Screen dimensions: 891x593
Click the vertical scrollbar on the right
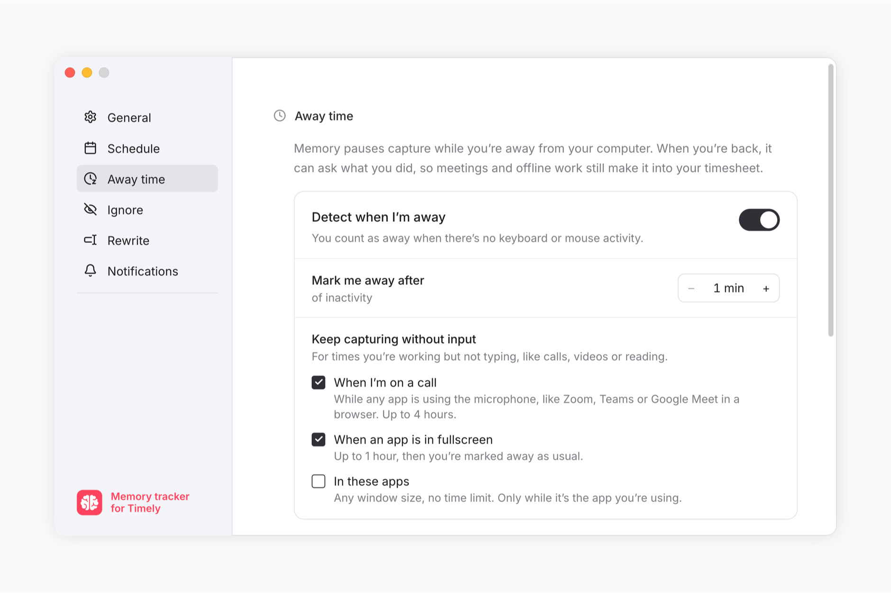click(830, 201)
